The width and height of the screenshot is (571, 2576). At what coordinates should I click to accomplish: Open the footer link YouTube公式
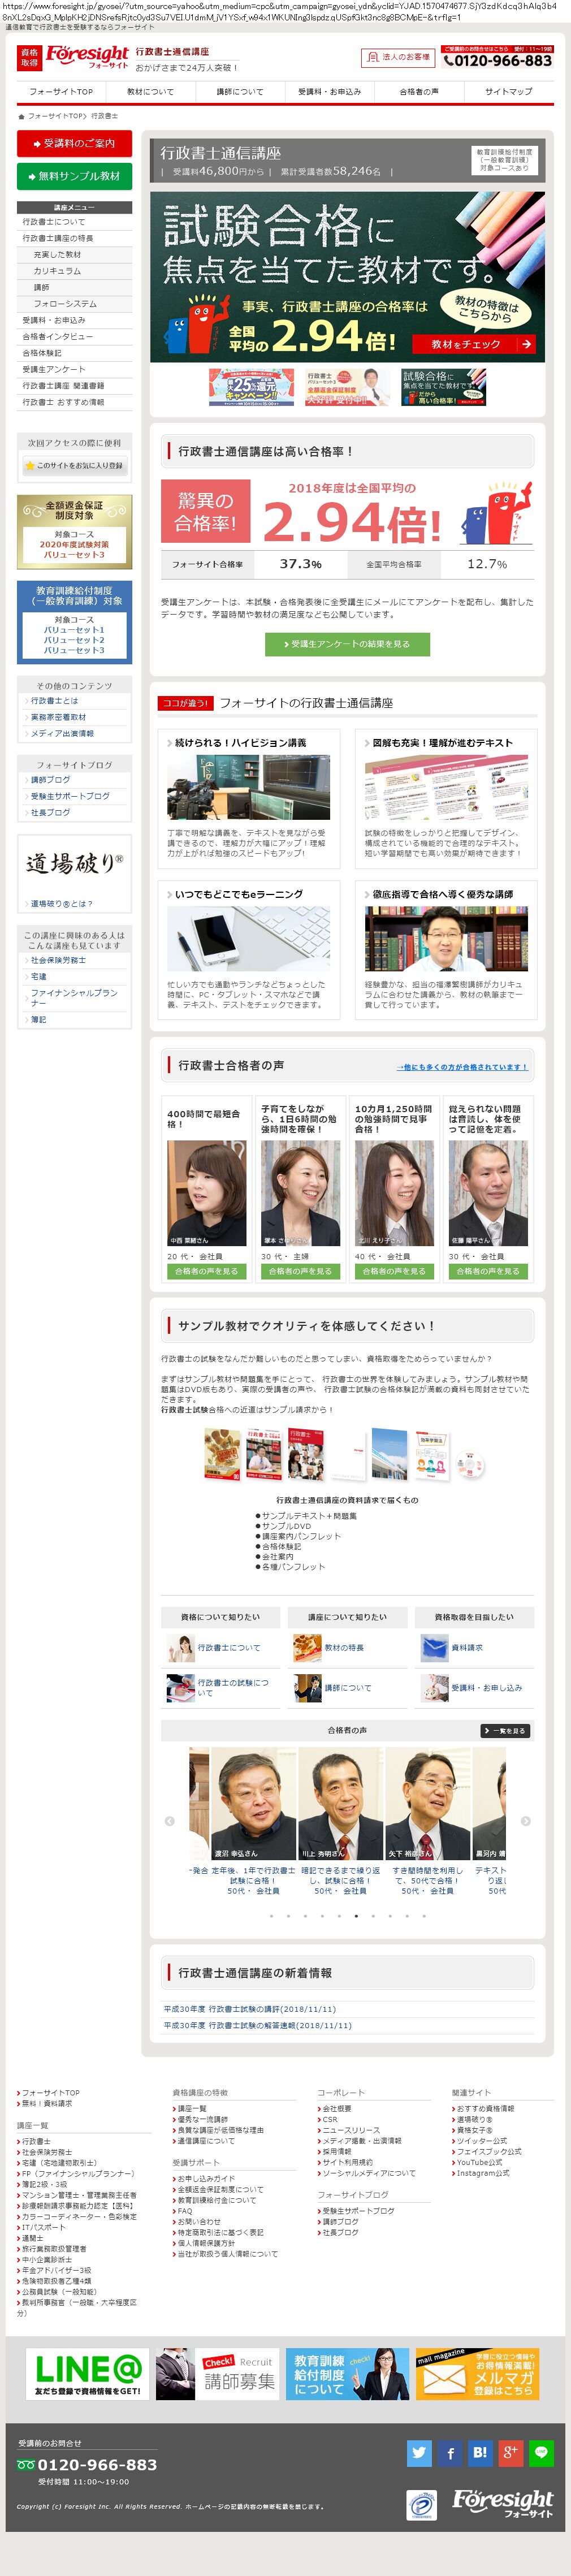pyautogui.click(x=479, y=2162)
